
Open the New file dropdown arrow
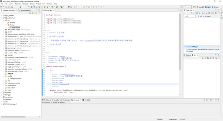(x=4, y=7)
